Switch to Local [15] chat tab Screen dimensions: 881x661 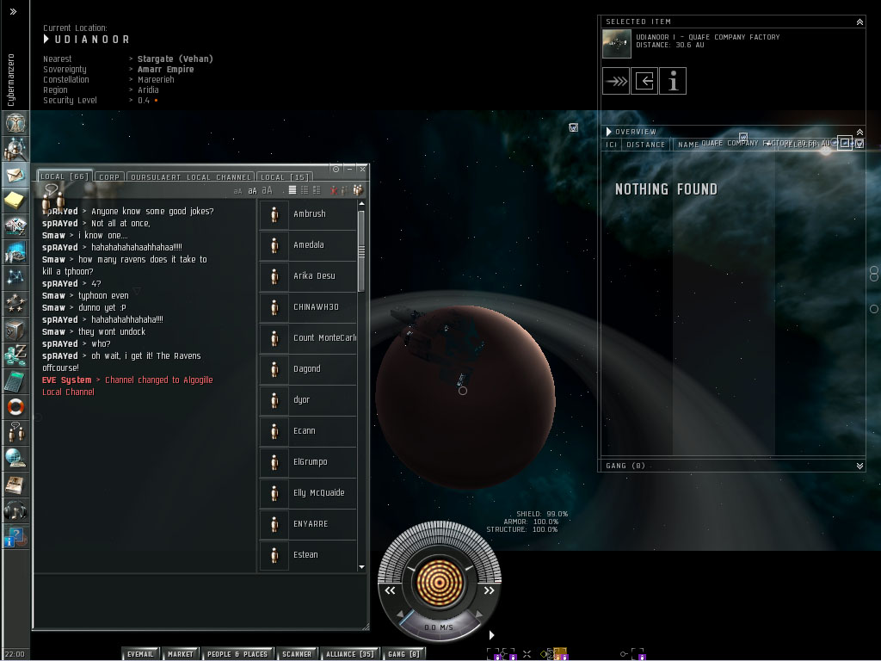click(284, 177)
